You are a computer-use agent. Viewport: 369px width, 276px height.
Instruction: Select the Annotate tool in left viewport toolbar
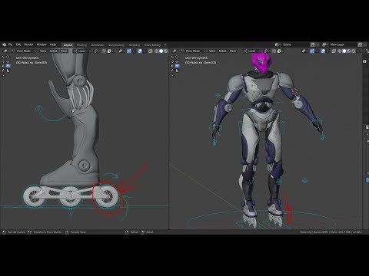pyautogui.click(x=3, y=71)
